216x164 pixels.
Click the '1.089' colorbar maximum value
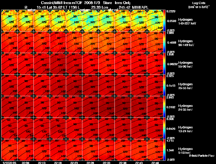pyautogui.click(x=170, y=33)
